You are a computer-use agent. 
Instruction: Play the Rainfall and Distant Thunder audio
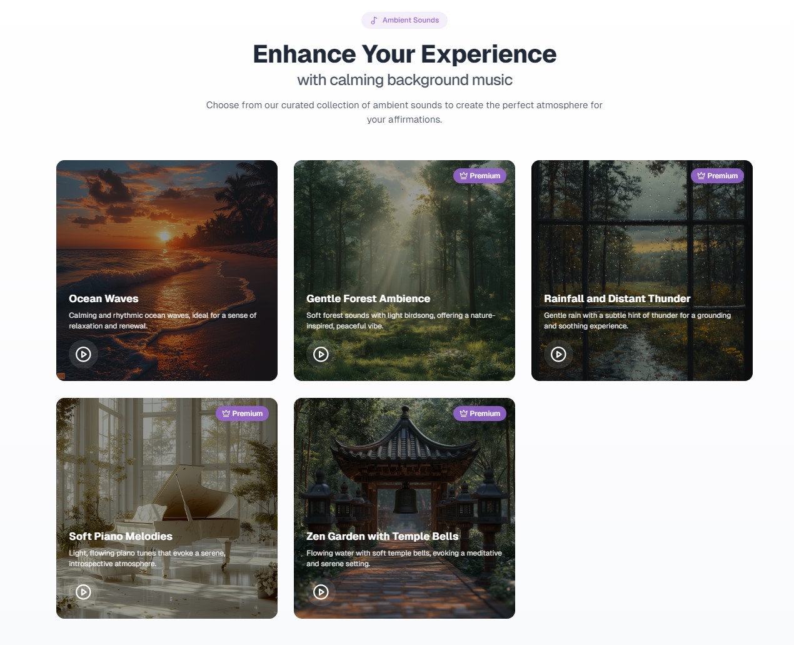(x=558, y=354)
